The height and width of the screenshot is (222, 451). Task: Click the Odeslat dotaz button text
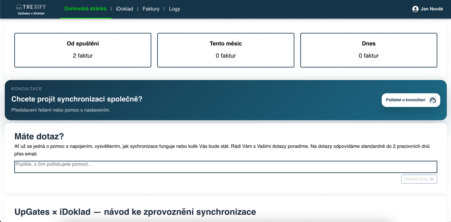416,179
